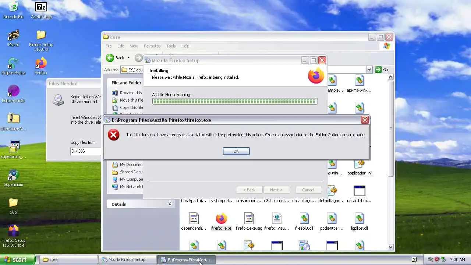The width and height of the screenshot is (471, 265).
Task: Click Cancel in Mozilla Firefox Setup
Action: (308, 190)
